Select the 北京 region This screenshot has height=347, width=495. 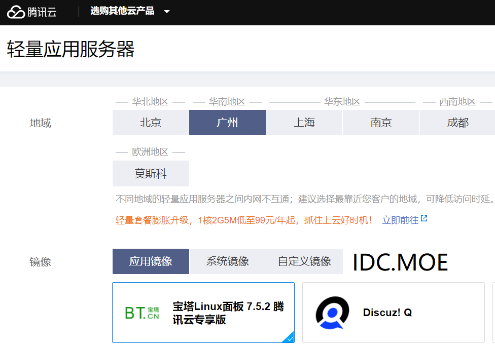point(151,123)
